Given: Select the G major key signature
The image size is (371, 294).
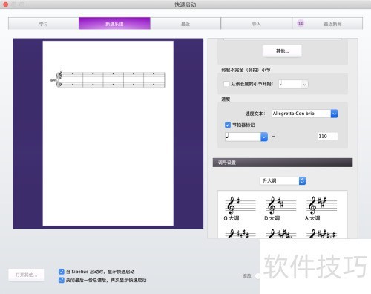Looking at the screenshot, I should coord(240,209).
